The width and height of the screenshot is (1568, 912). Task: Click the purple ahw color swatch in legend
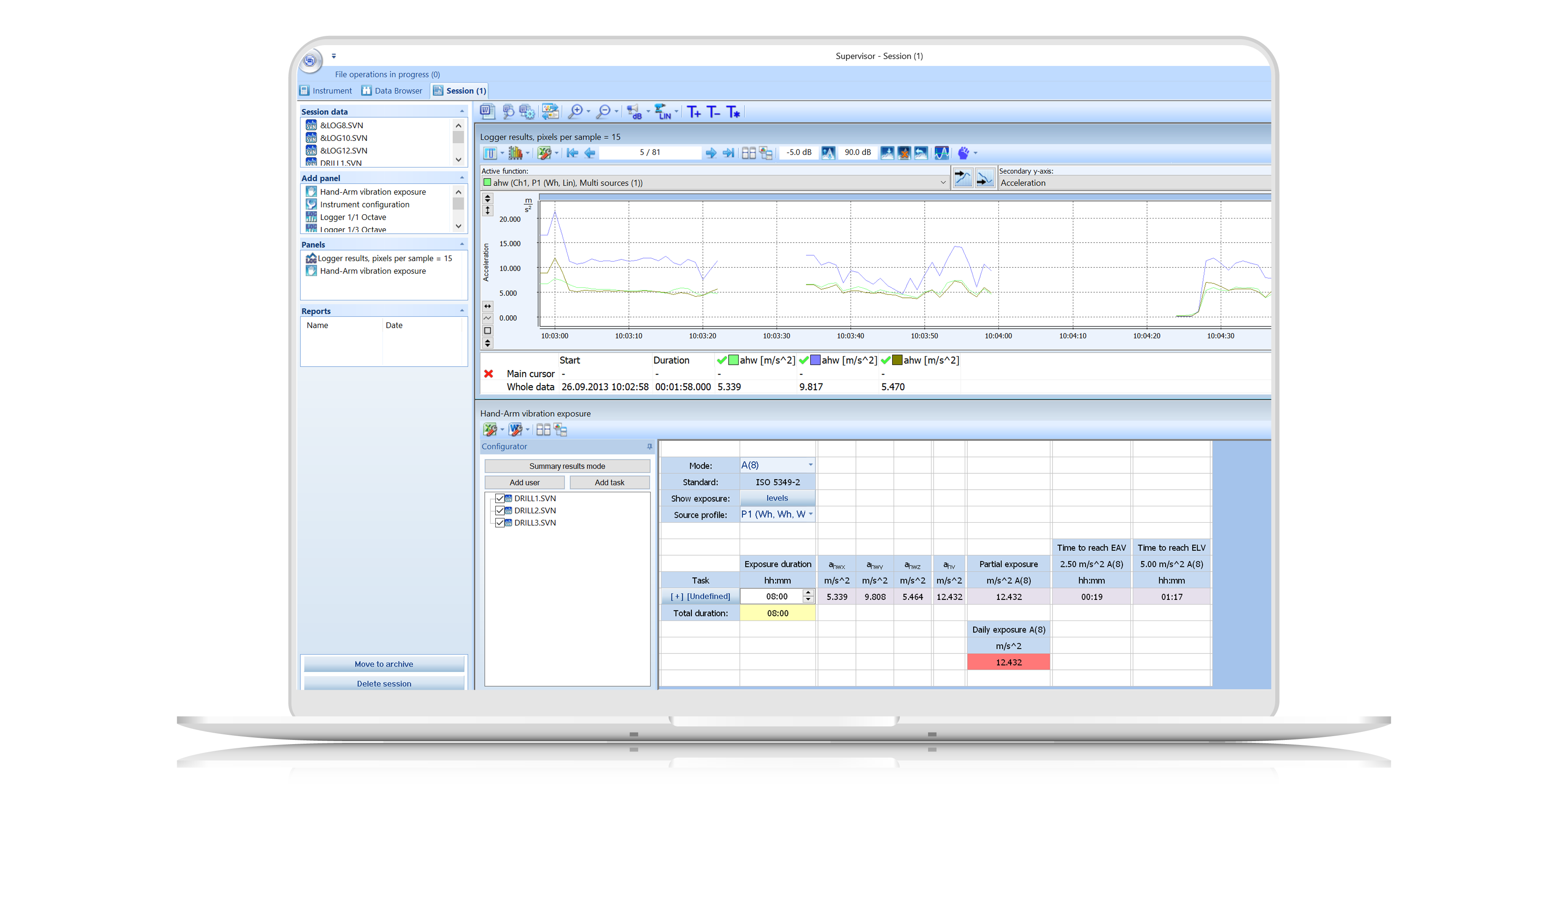[x=815, y=360]
